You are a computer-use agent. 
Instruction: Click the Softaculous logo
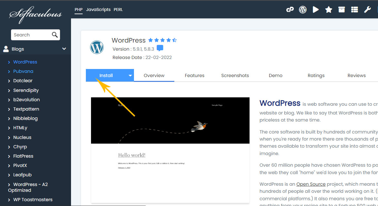point(36,15)
